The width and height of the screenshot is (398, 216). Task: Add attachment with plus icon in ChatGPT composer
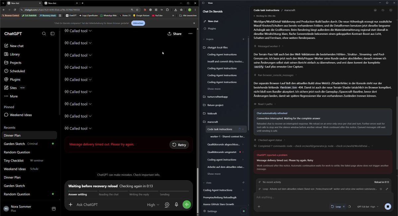71,205
